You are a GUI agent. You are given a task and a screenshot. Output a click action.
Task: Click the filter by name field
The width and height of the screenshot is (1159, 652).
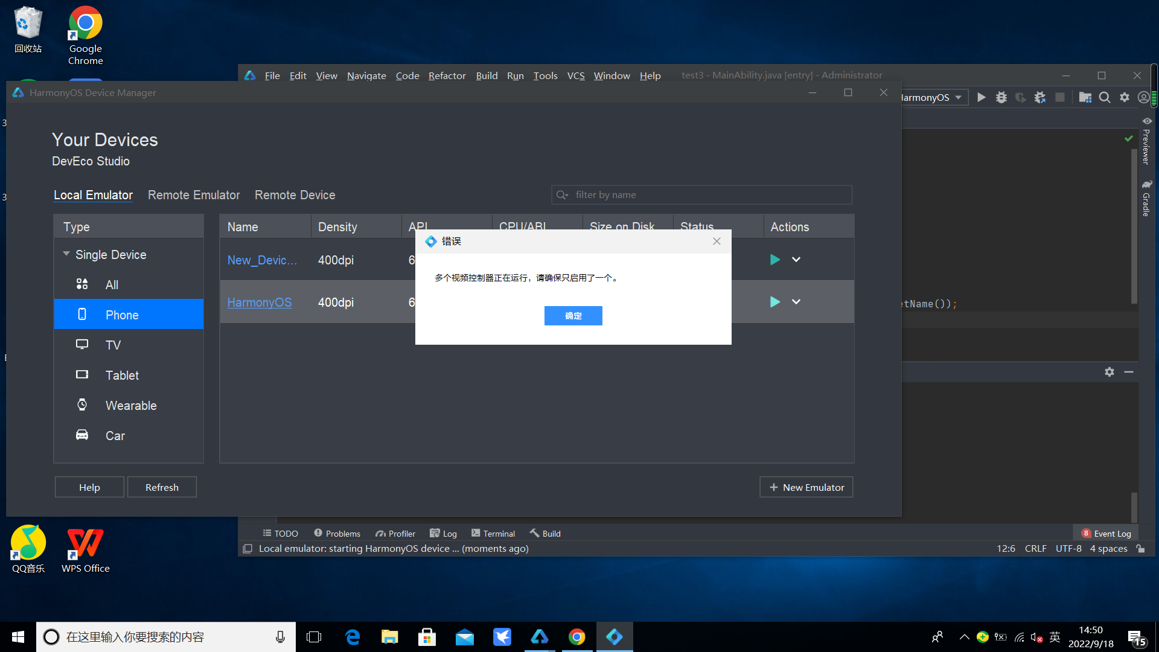(701, 194)
